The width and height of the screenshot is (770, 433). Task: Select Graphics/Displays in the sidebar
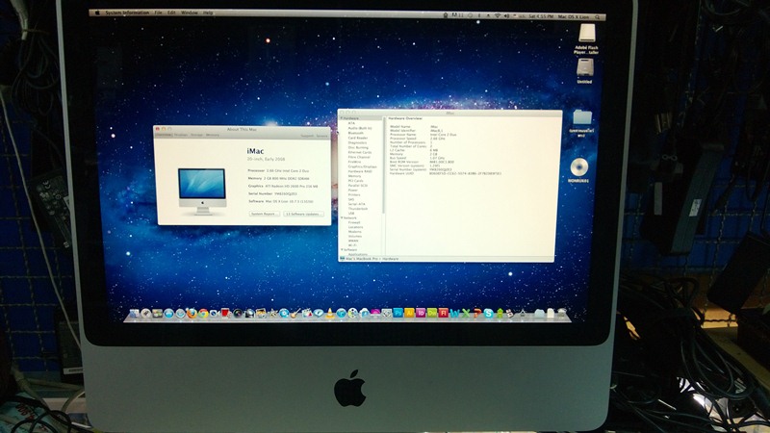click(363, 166)
